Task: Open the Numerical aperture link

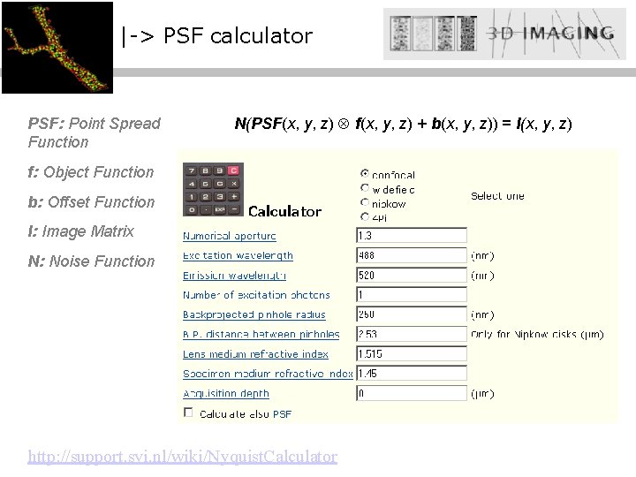Action: [230, 236]
